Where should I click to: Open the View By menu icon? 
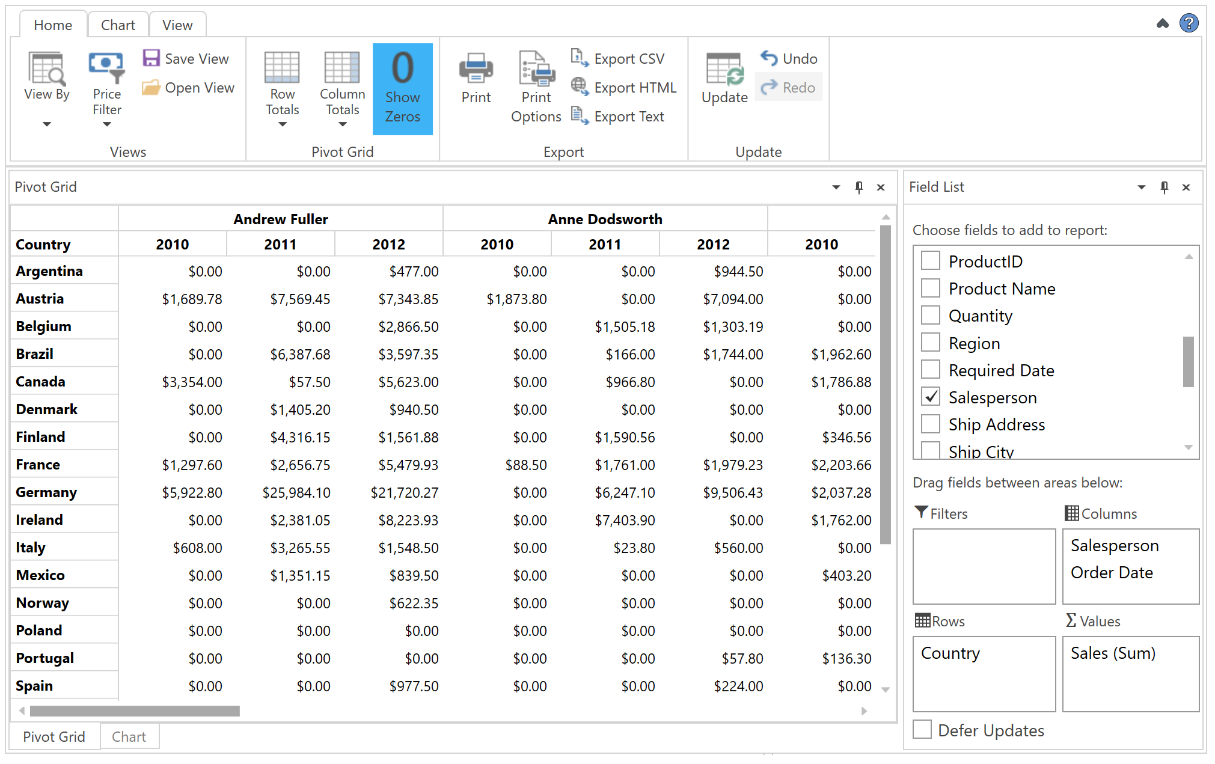[x=46, y=68]
